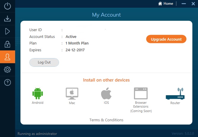Click the 'My Account' heading

coord(106,15)
